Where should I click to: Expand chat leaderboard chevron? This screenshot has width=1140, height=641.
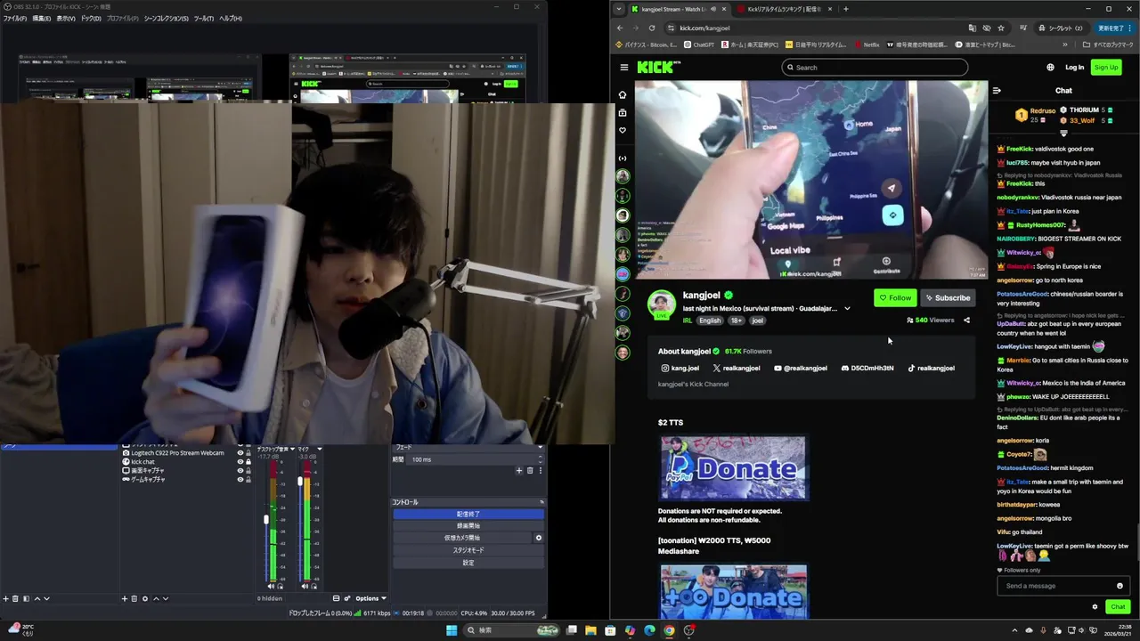point(1063,134)
